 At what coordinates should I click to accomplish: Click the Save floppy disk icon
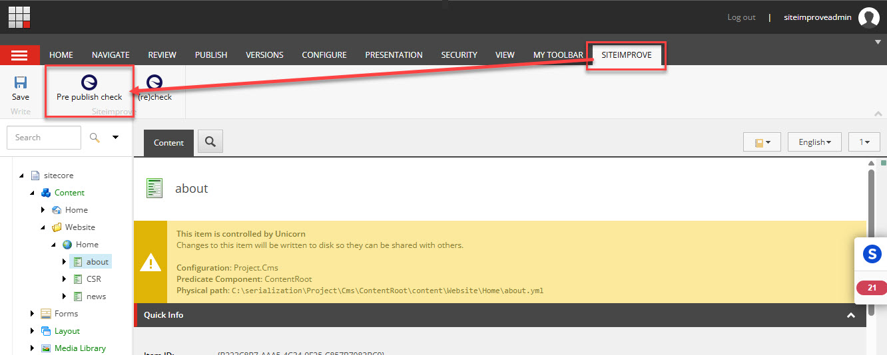(21, 82)
